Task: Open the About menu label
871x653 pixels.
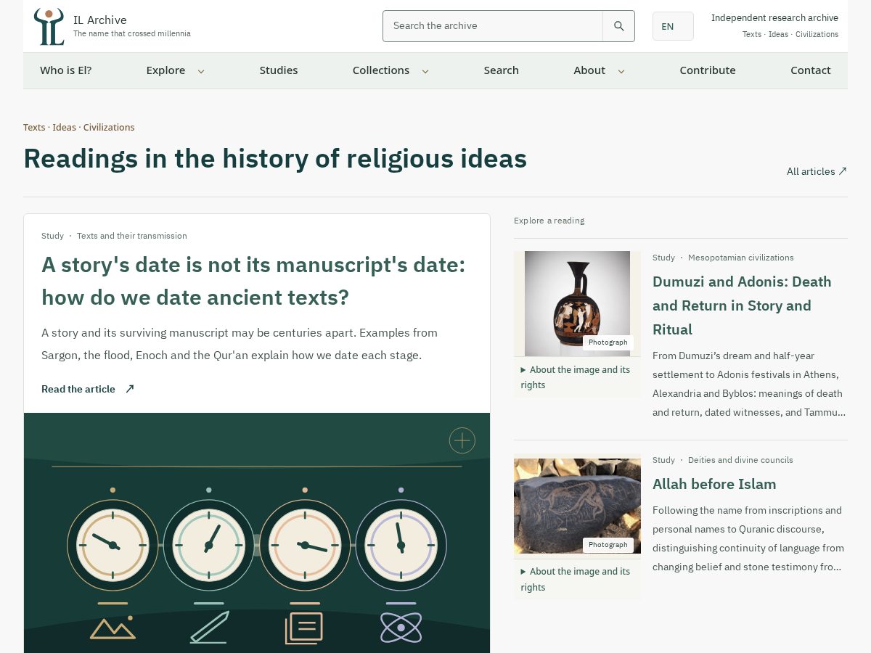Action: pos(589,70)
